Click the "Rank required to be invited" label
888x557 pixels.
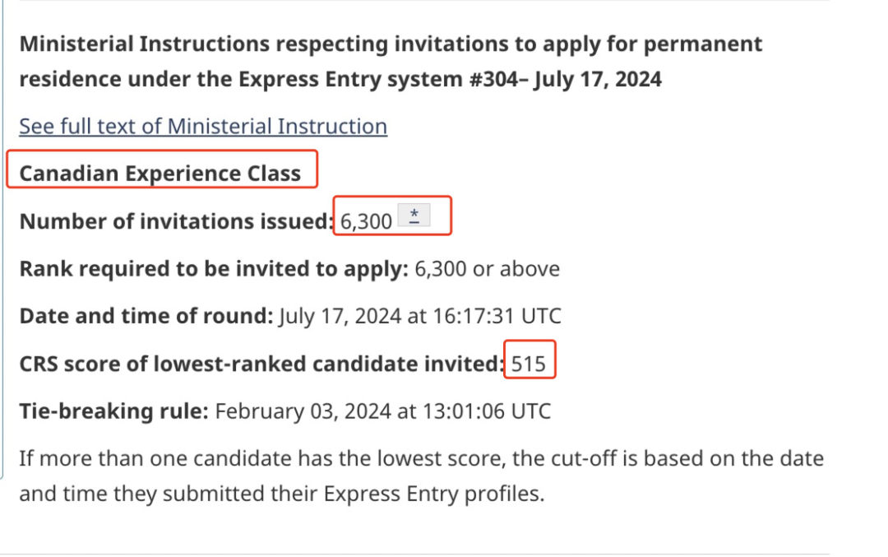click(214, 269)
